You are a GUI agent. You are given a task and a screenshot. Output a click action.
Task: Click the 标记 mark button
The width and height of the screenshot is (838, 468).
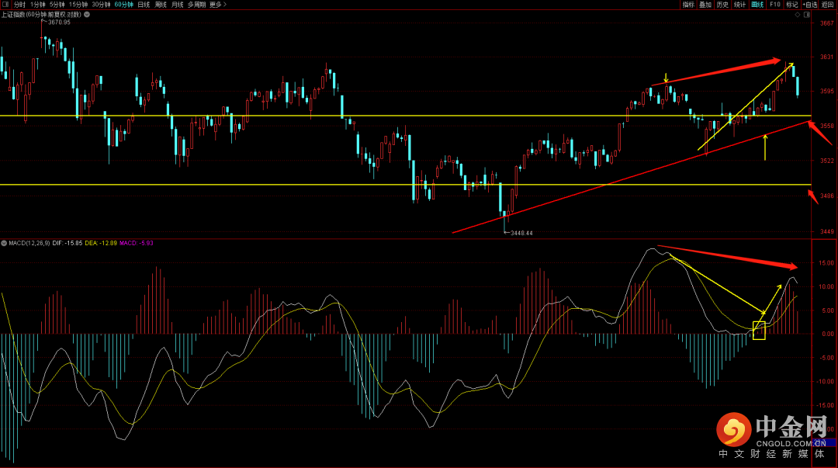[792, 5]
